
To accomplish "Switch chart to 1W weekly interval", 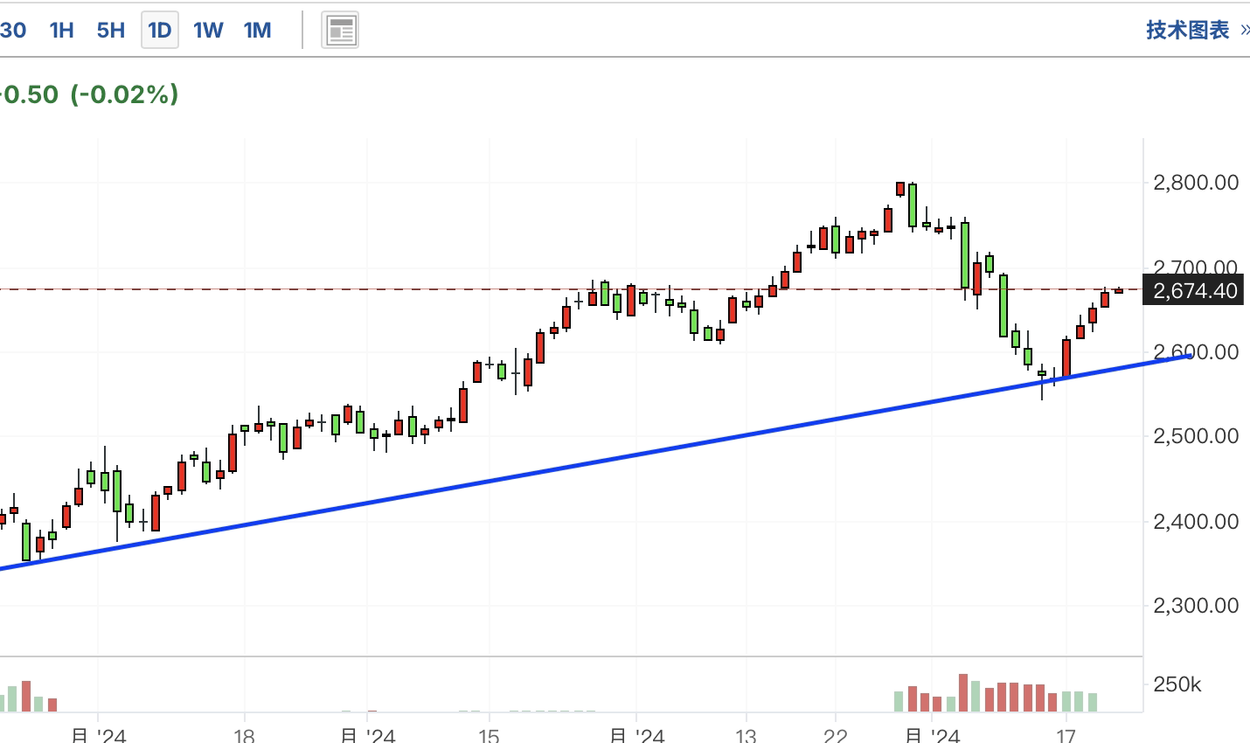I will tap(208, 31).
